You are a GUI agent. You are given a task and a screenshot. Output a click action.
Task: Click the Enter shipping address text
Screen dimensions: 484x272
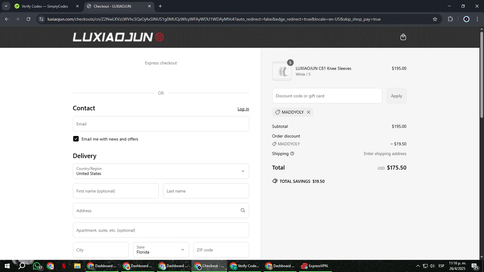385,154
